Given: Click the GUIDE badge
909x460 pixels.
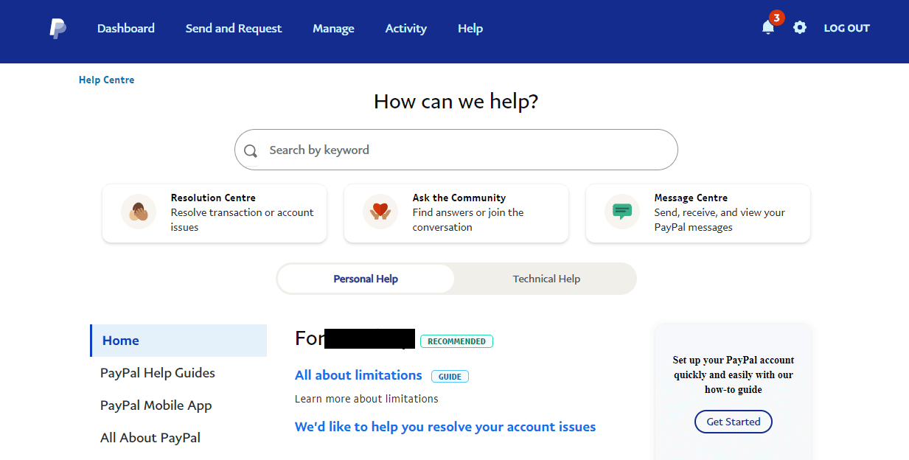Looking at the screenshot, I should tap(450, 377).
